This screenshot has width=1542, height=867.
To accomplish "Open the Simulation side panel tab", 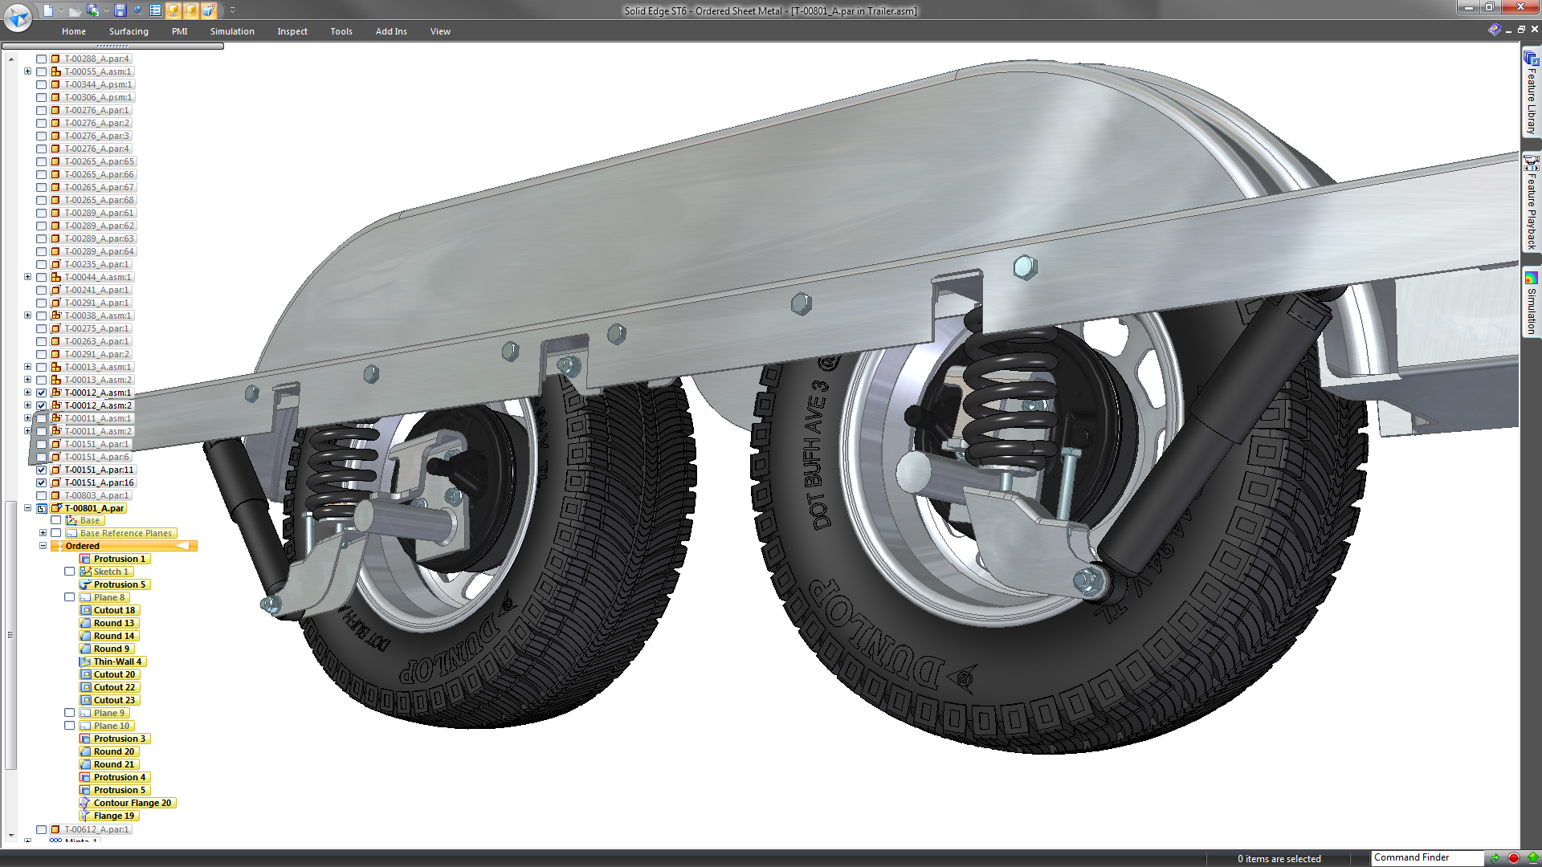I will pyautogui.click(x=1532, y=303).
